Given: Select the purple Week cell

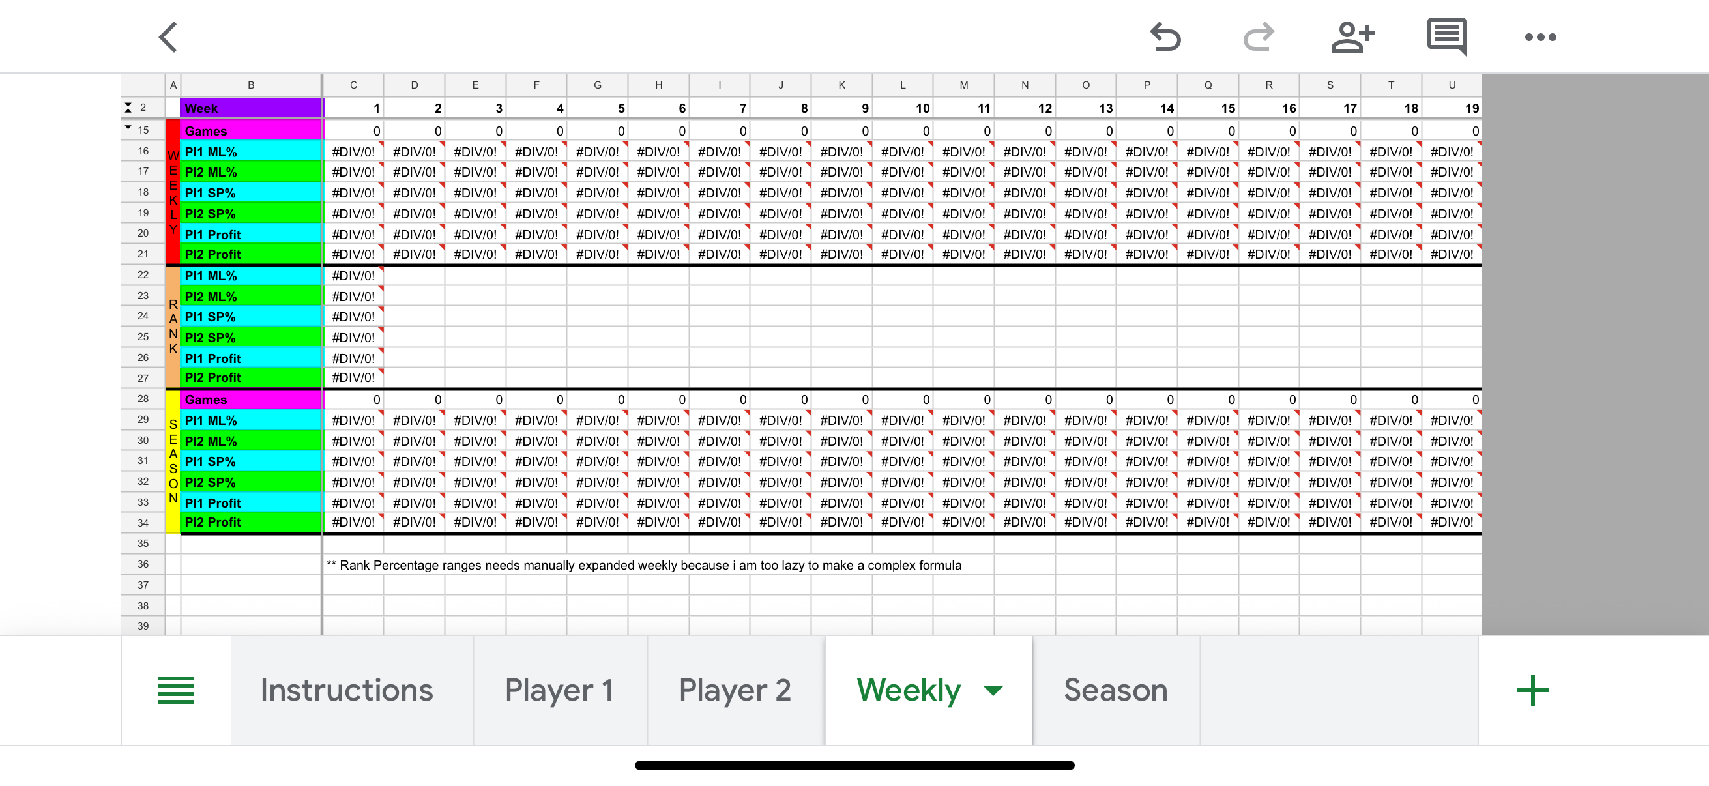Looking at the screenshot, I should tap(251, 108).
